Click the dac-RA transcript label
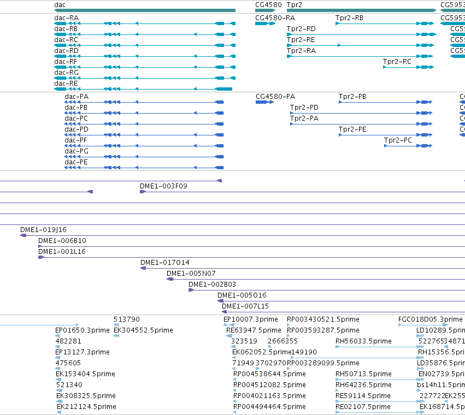 coord(67,18)
